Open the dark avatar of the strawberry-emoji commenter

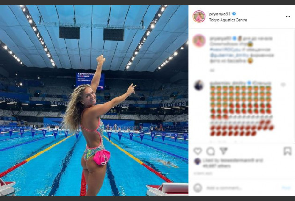199,86
